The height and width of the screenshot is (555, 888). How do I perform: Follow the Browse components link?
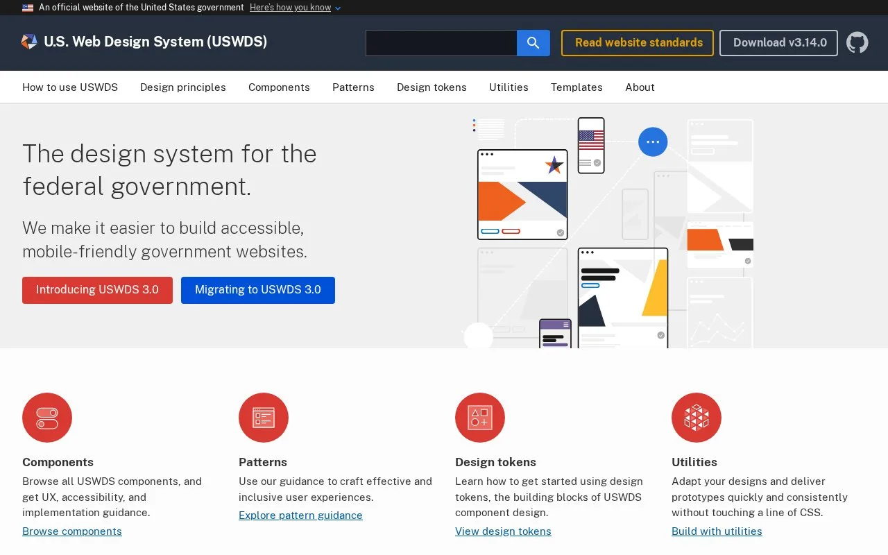(x=72, y=531)
